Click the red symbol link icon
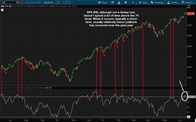The image size is (196, 122). [x=21, y=2]
